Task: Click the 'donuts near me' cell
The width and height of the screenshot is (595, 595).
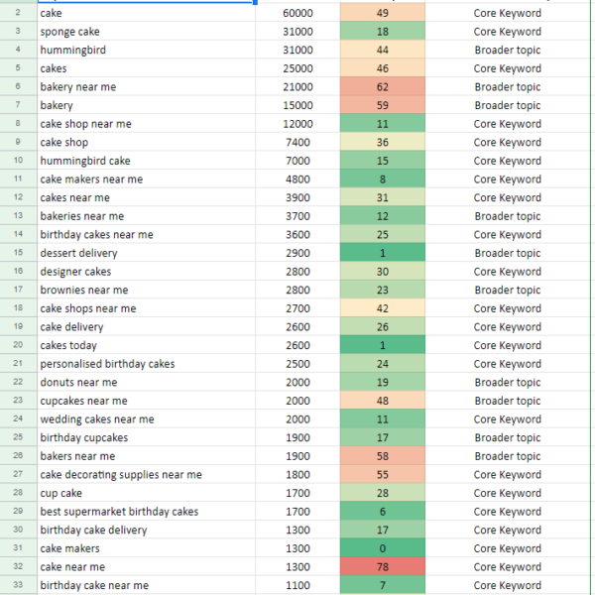Action: (x=146, y=382)
